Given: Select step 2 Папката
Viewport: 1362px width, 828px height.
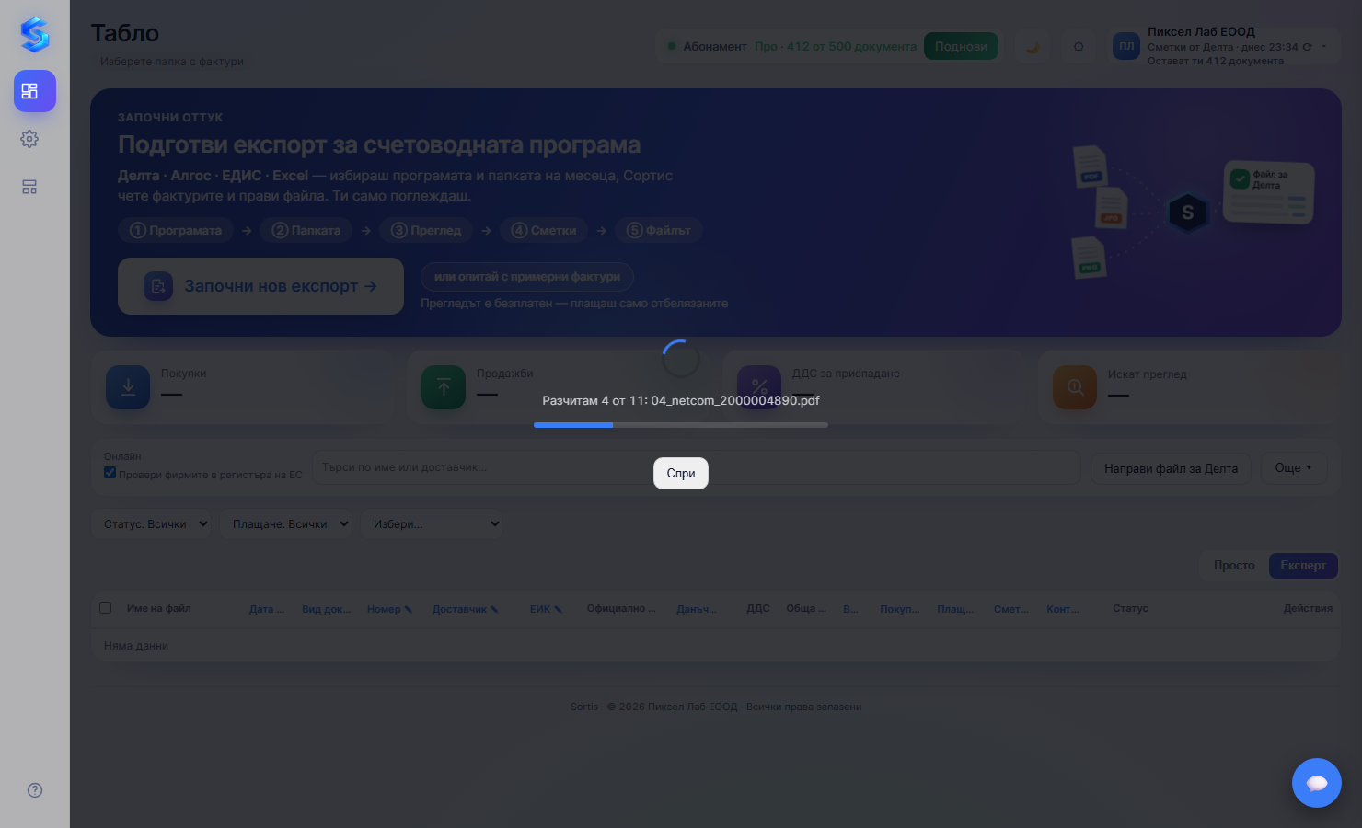Looking at the screenshot, I should point(306,230).
